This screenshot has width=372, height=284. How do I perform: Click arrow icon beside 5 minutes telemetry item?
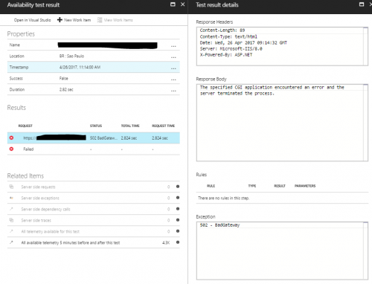[11, 242]
